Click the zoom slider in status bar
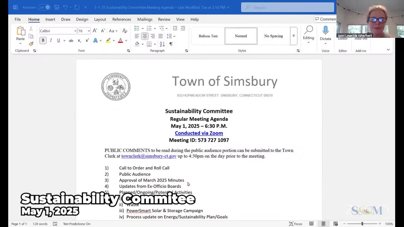Image resolution: width=404 pixels, height=227 pixels. click(362, 224)
